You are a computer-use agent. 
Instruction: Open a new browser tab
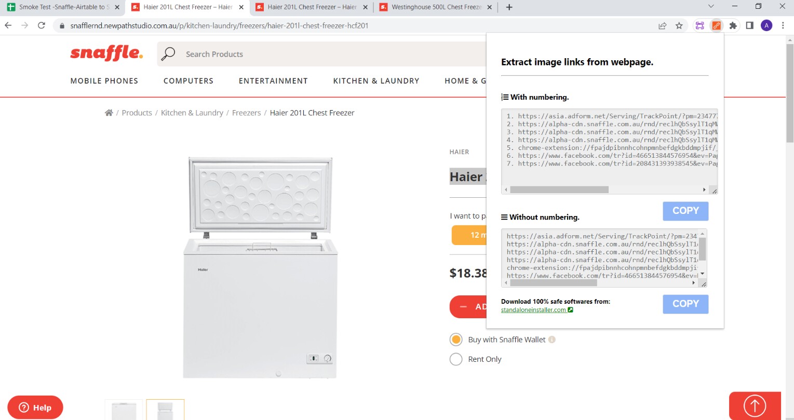509,7
